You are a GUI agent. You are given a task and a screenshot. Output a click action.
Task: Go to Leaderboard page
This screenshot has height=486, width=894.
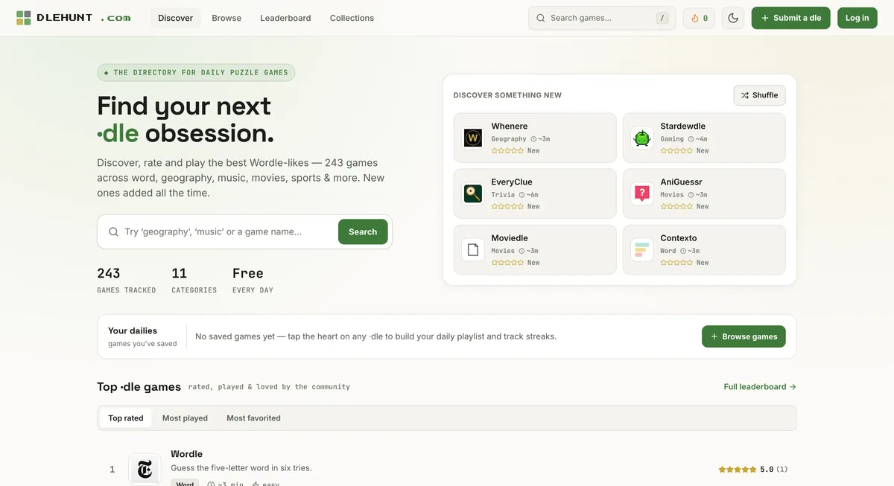point(285,18)
